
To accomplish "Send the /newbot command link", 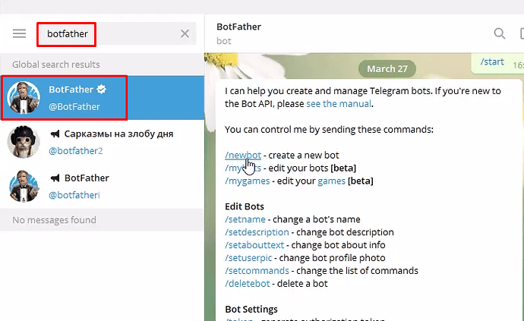I will pyautogui.click(x=243, y=156).
